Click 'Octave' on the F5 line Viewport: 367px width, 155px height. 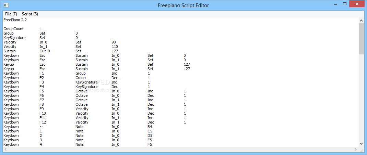click(82, 91)
